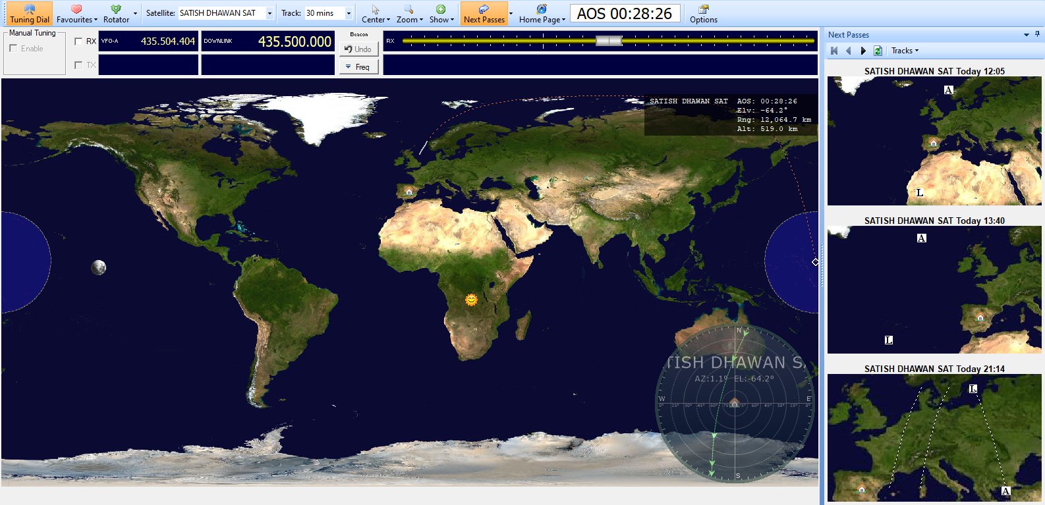Click the Tuning Dial toolbar icon
The image size is (1045, 505).
click(x=29, y=14)
